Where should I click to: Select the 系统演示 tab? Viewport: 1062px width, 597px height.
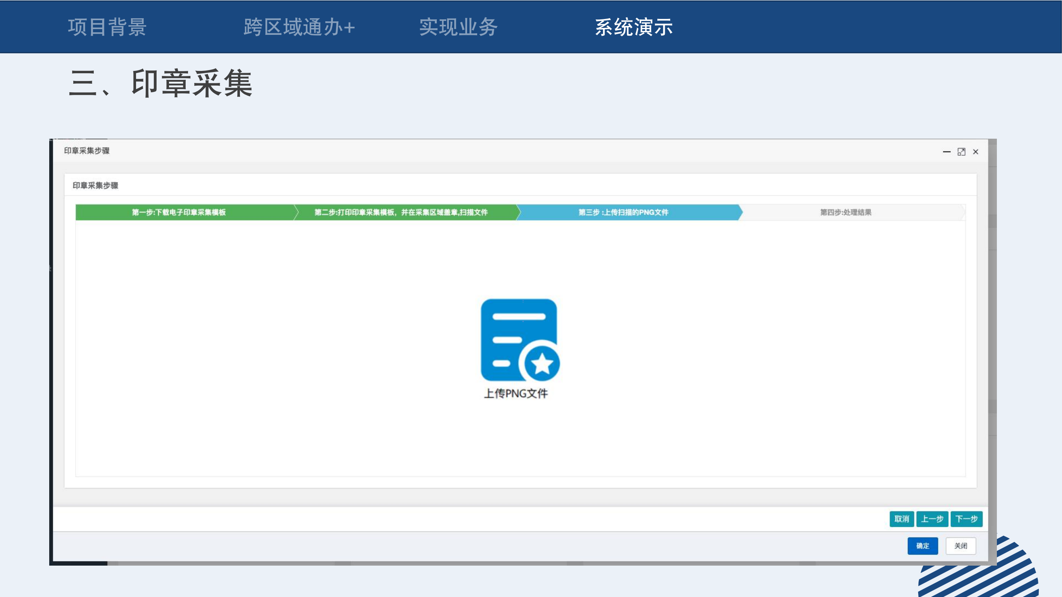(634, 27)
